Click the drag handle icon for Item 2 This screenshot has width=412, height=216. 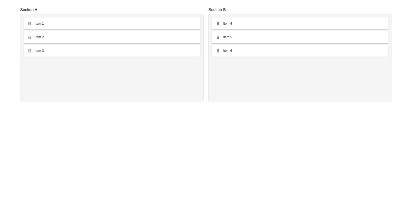pyautogui.click(x=30, y=37)
